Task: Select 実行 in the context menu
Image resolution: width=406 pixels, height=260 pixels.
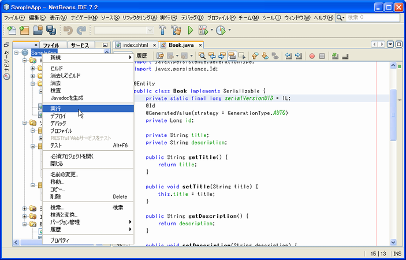Action: click(88, 109)
